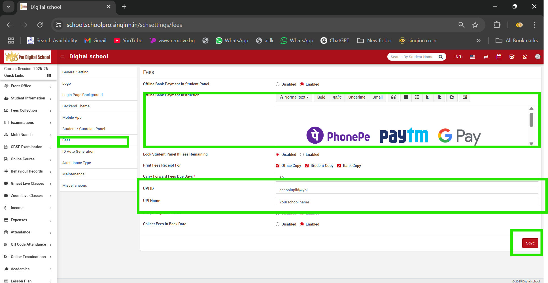Open the Normal text style dropdown
The width and height of the screenshot is (548, 283).
(294, 97)
